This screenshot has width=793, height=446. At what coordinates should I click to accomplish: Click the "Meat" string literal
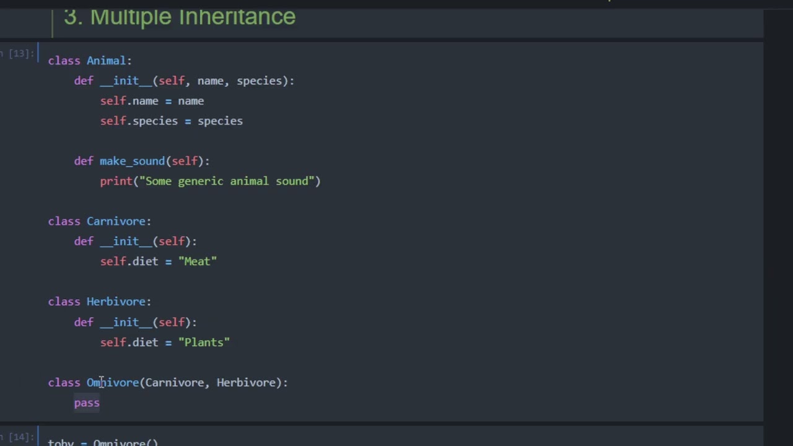click(198, 261)
